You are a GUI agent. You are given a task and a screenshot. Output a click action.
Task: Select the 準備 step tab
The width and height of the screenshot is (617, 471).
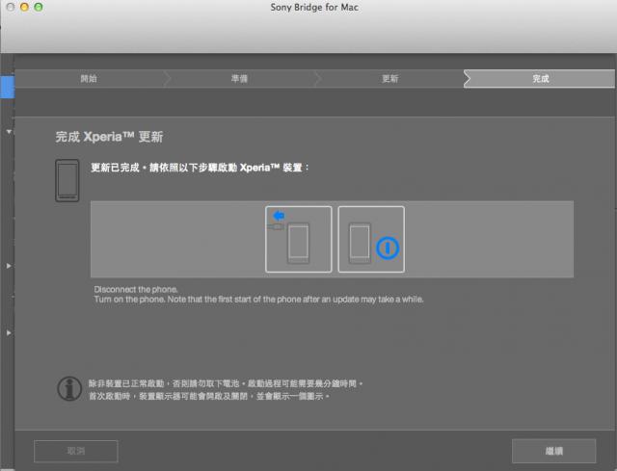coord(239,79)
